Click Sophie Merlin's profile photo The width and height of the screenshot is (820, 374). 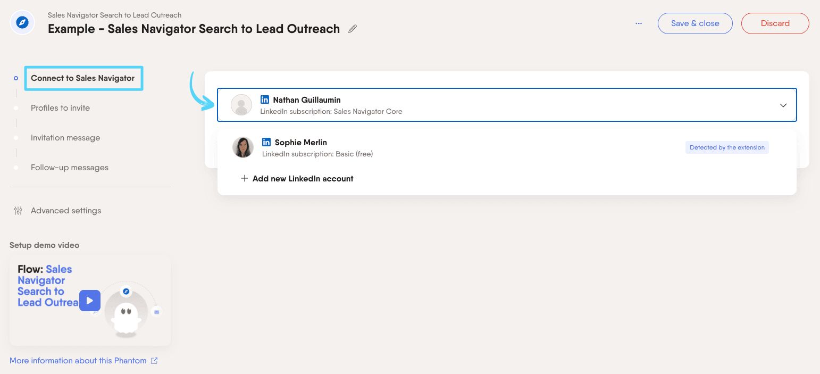tap(243, 147)
